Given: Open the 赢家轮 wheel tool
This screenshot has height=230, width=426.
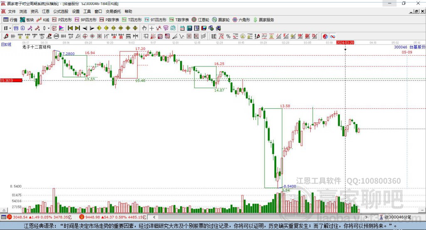Looking at the screenshot, I should point(221,20).
